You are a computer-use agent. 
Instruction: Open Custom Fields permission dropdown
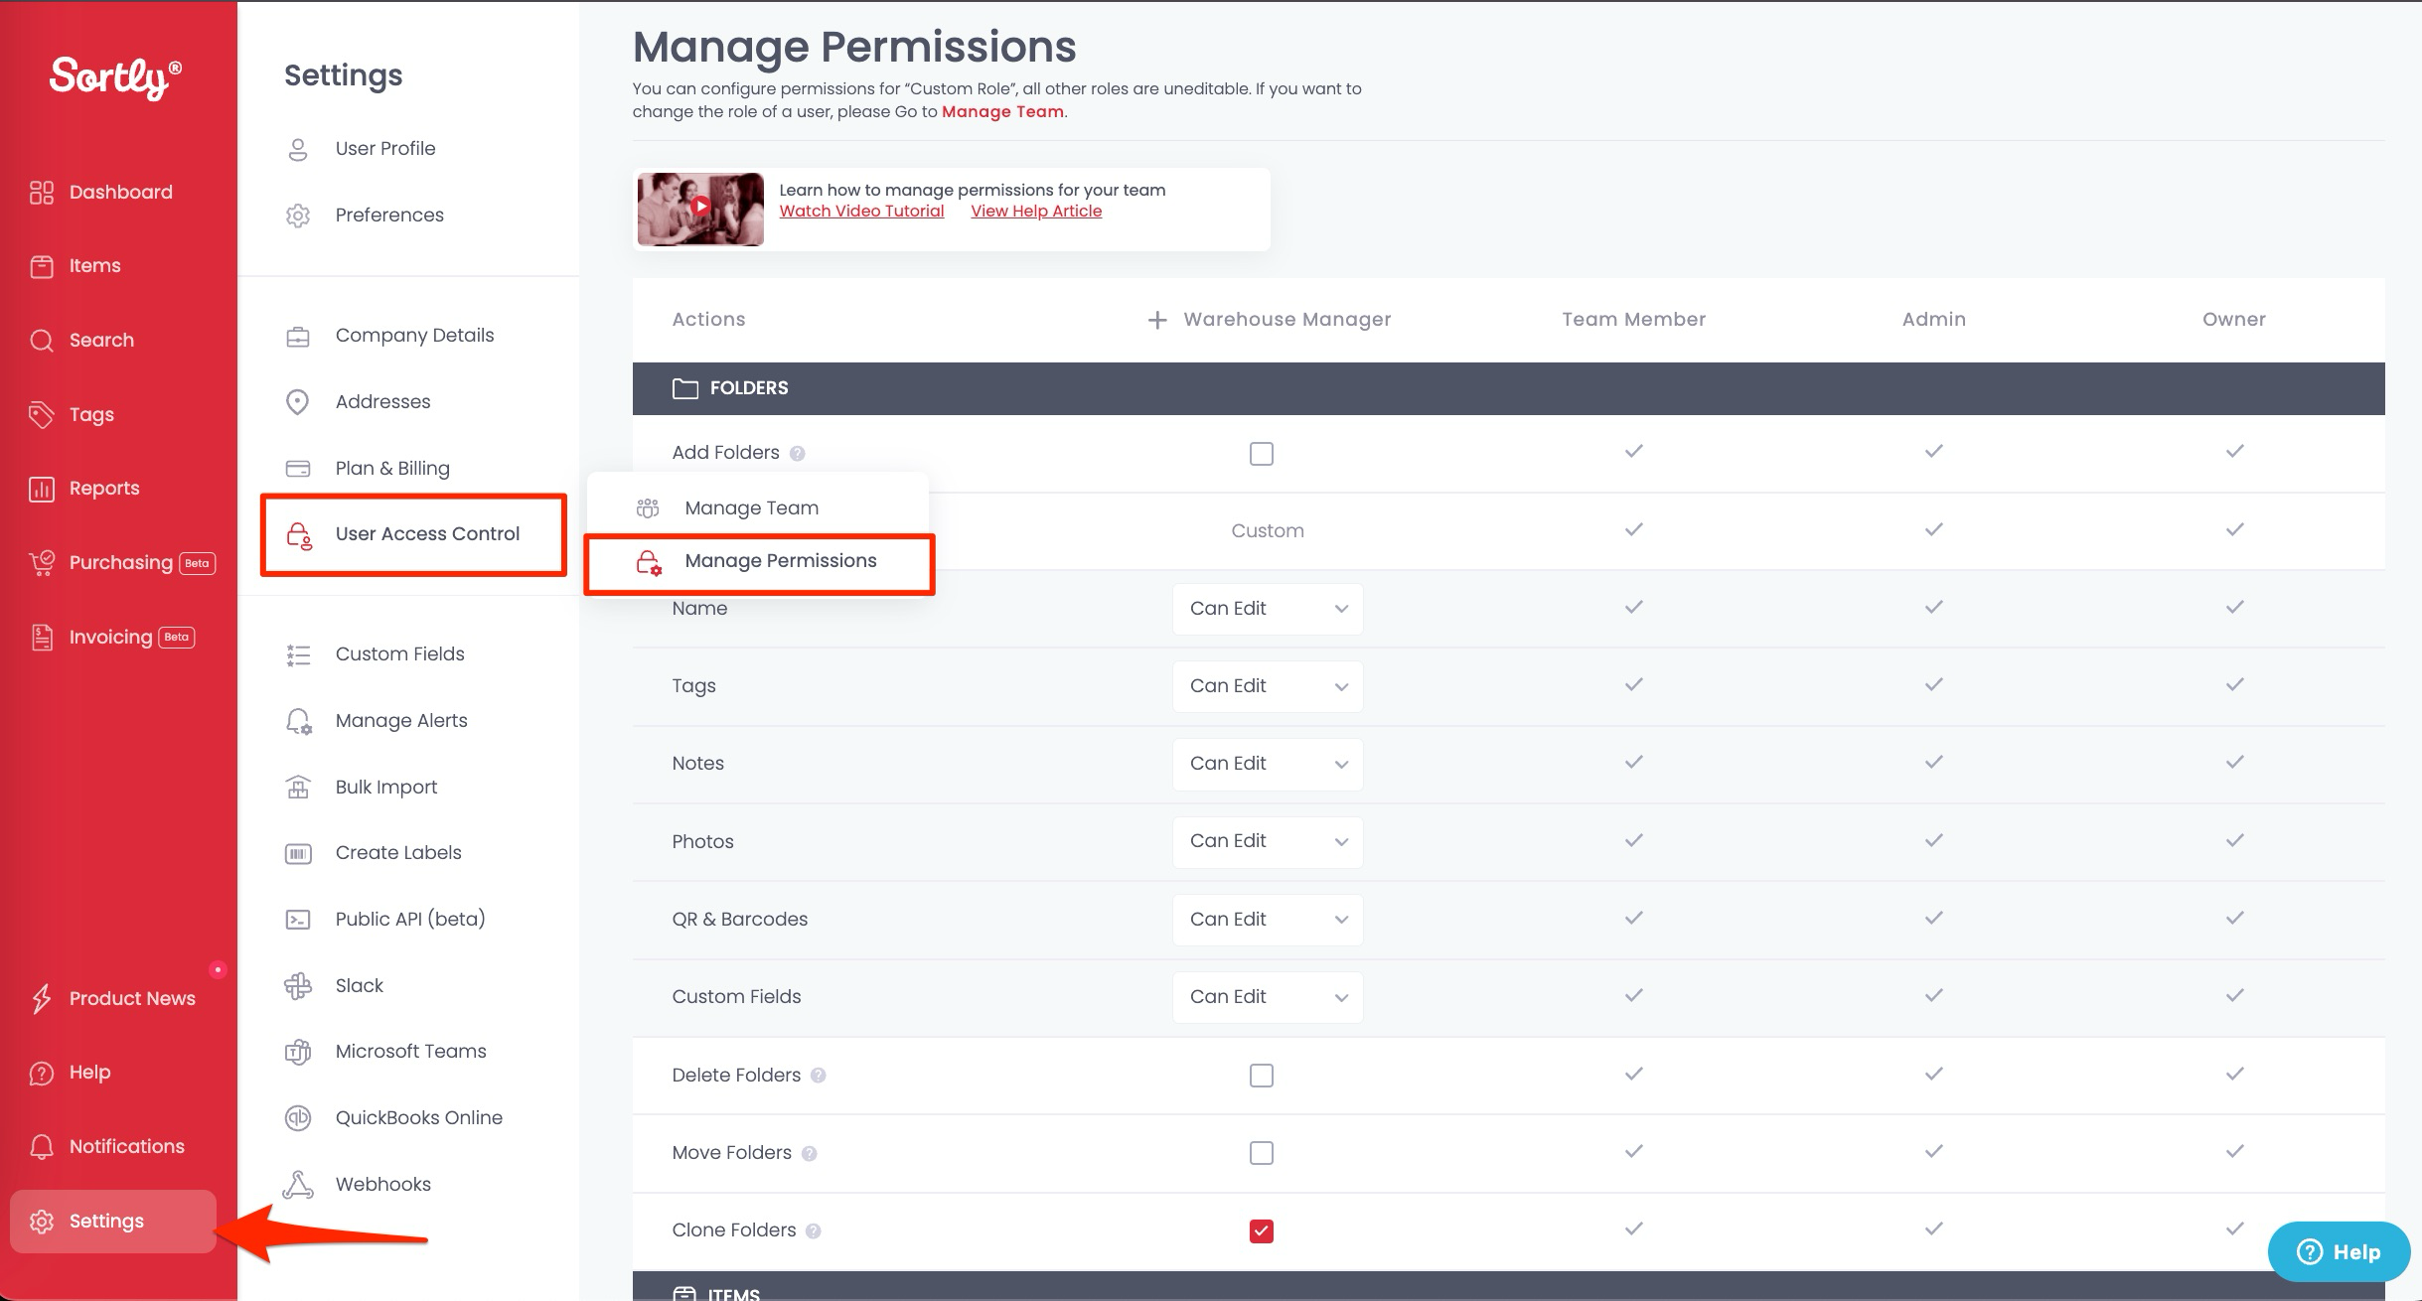pos(1267,996)
